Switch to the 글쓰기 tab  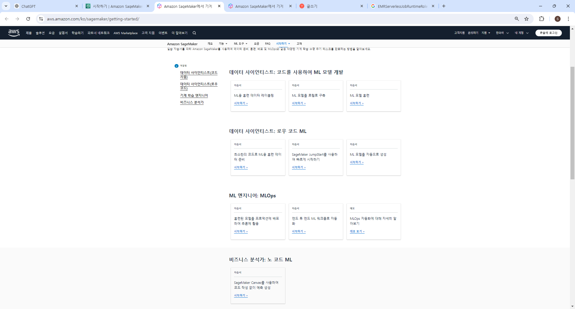(x=331, y=6)
